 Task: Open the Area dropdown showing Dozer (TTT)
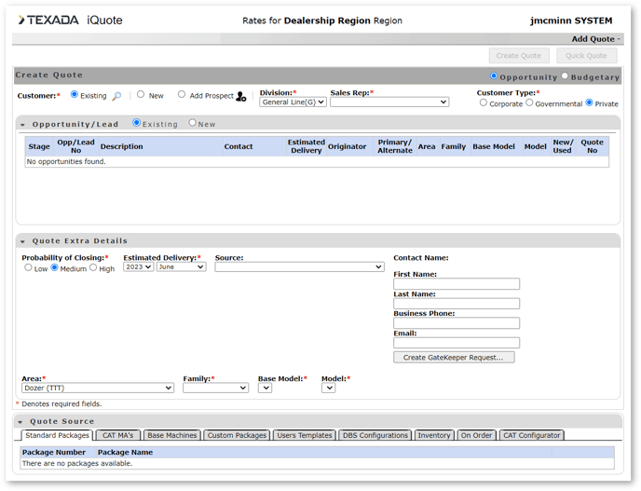tap(98, 388)
